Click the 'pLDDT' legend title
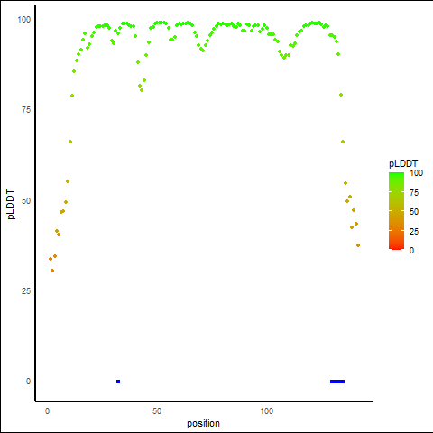 pyautogui.click(x=403, y=163)
